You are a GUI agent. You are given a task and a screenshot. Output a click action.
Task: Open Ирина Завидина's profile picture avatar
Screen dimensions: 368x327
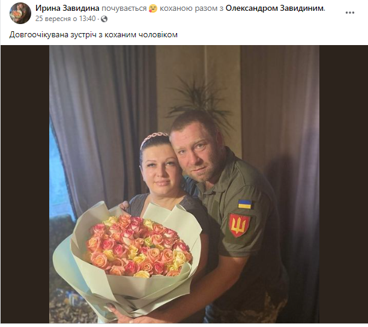tap(20, 13)
